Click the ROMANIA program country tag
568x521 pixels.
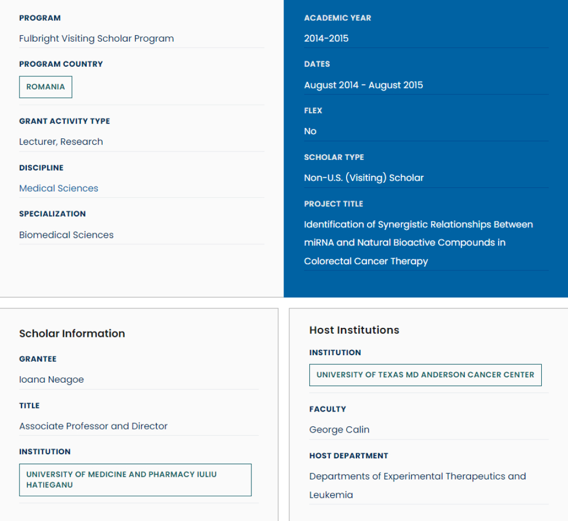[46, 87]
